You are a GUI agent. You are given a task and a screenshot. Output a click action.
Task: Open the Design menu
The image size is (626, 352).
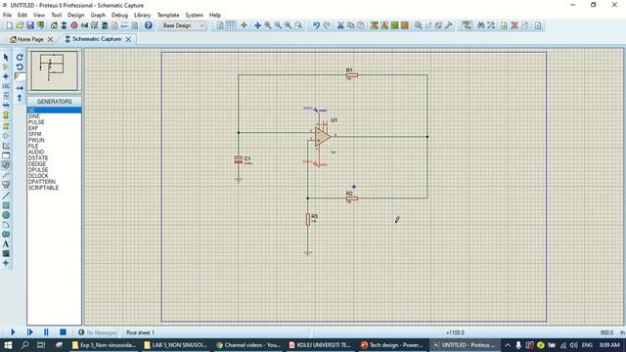(x=76, y=15)
